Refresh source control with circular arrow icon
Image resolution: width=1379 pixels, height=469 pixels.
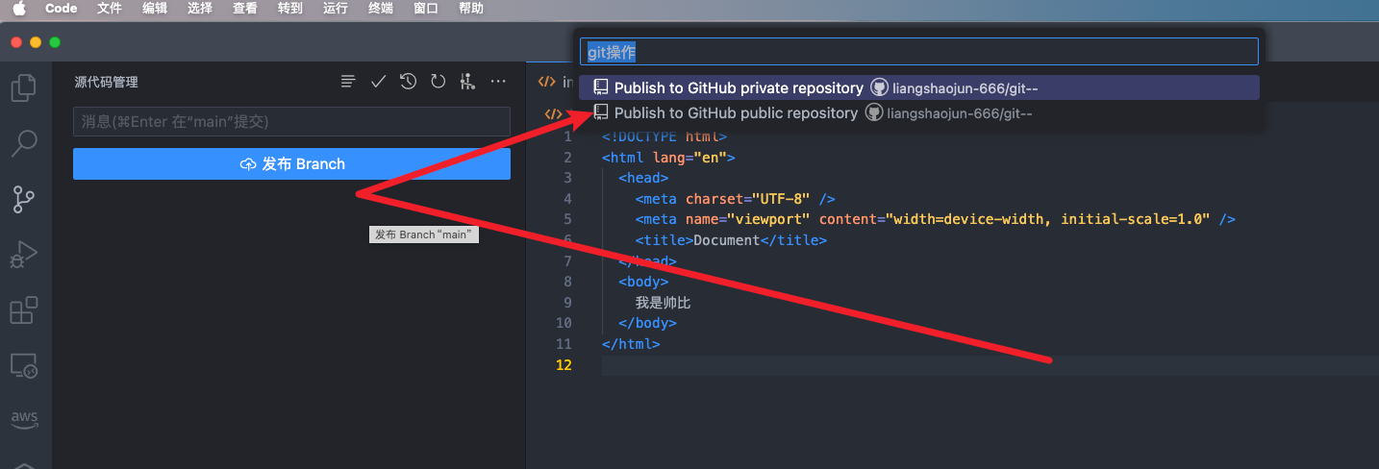[438, 82]
